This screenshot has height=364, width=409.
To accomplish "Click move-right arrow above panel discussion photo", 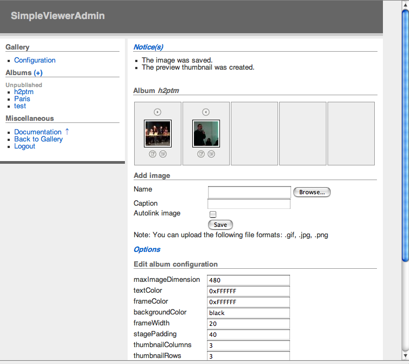I will [158, 112].
